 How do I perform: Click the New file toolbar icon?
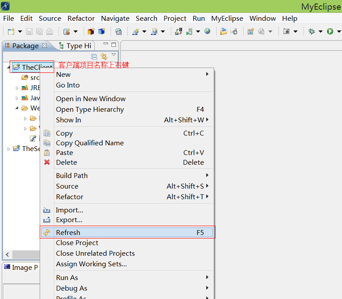(x=11, y=32)
